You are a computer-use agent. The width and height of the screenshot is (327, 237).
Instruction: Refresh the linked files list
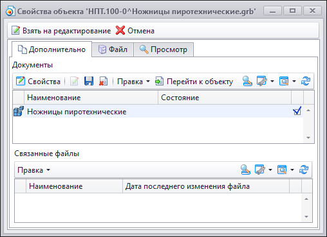pos(304,170)
